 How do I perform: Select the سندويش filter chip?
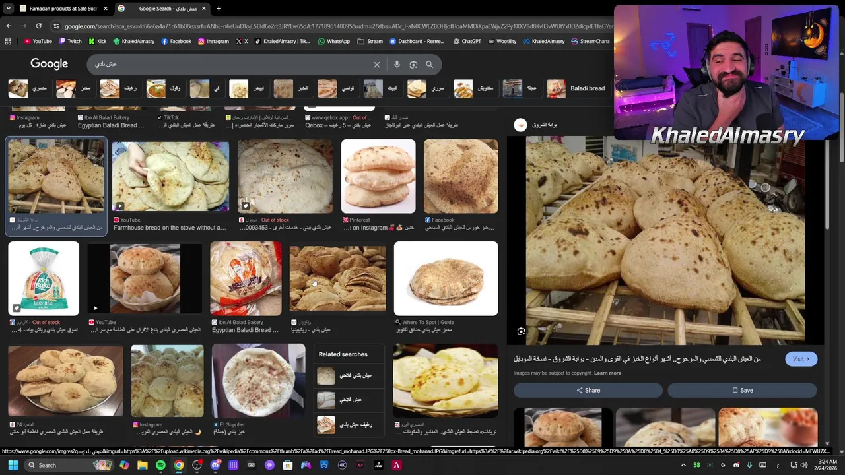[x=475, y=88]
